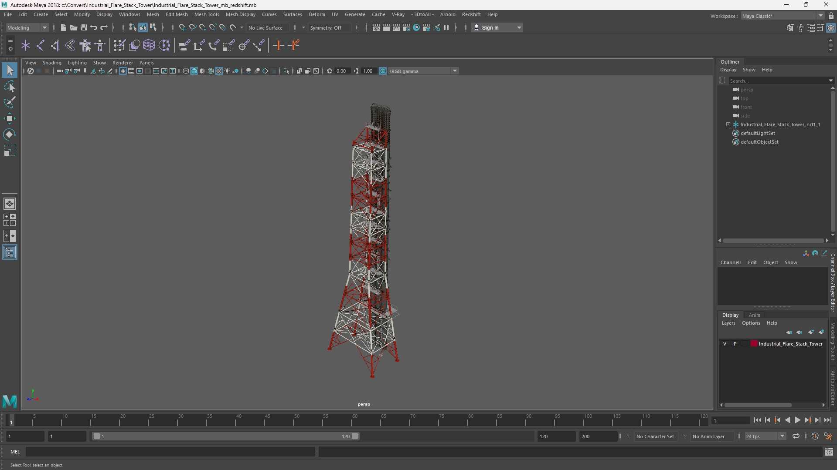Click the range slider end handle at 120
The width and height of the screenshot is (837, 470).
355,436
